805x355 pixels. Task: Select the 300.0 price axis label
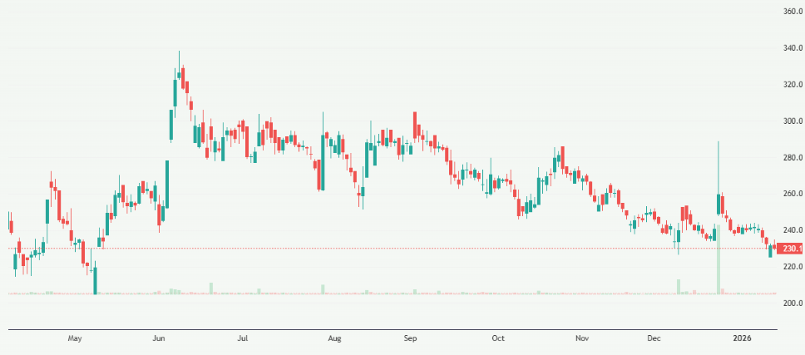(x=792, y=121)
